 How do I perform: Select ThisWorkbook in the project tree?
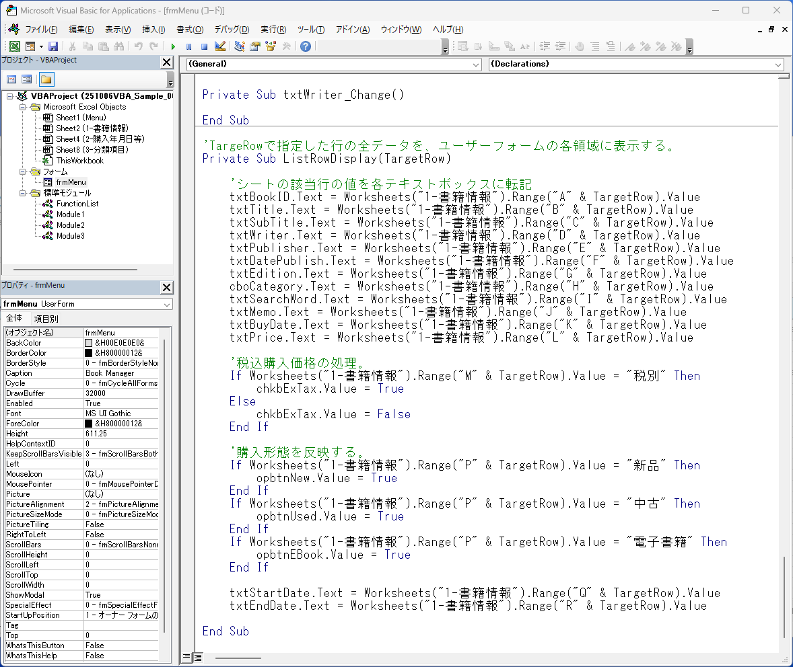(x=79, y=161)
